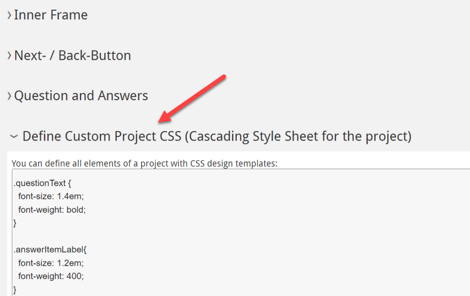Expand the Next- / Back-Button section title

coord(73,56)
